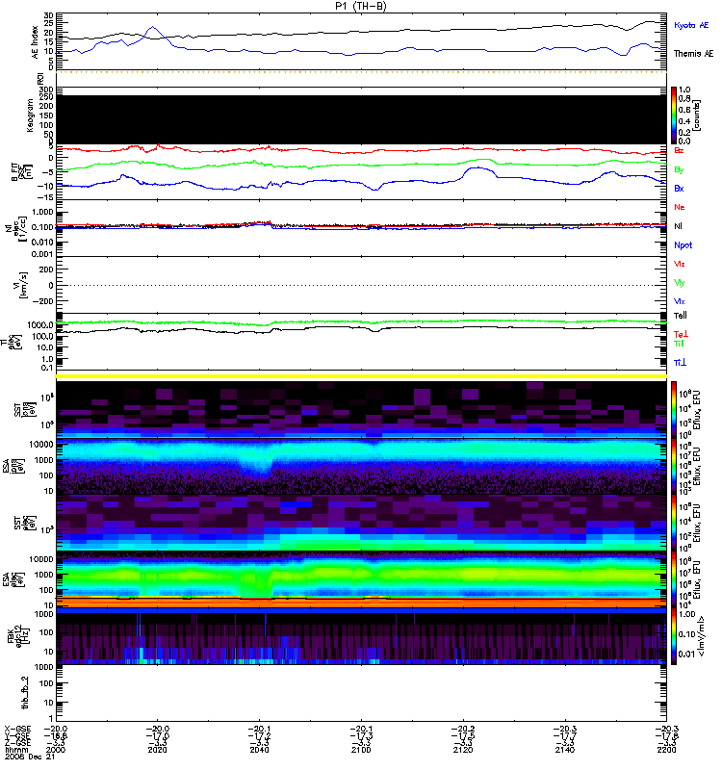
Task: Select the blue Npot legend label
Action: (683, 245)
